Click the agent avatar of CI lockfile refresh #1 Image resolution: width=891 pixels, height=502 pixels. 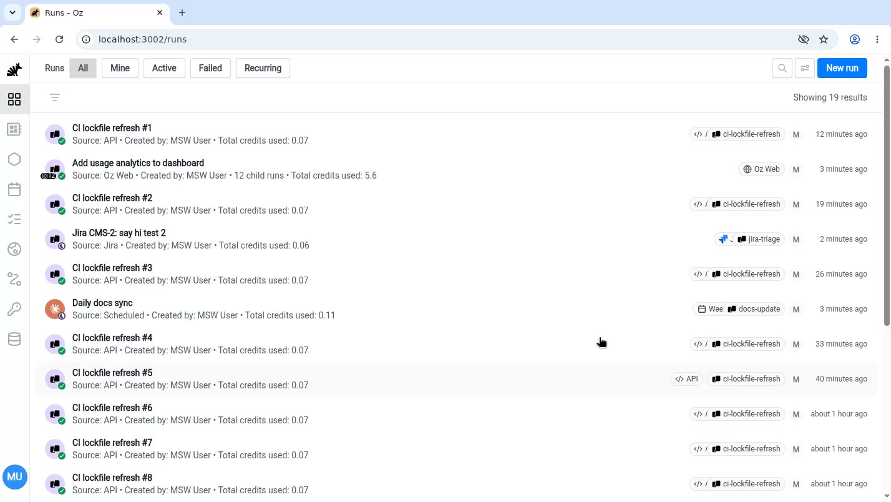[55, 134]
